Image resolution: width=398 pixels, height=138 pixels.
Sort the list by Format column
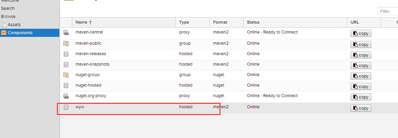220,22
